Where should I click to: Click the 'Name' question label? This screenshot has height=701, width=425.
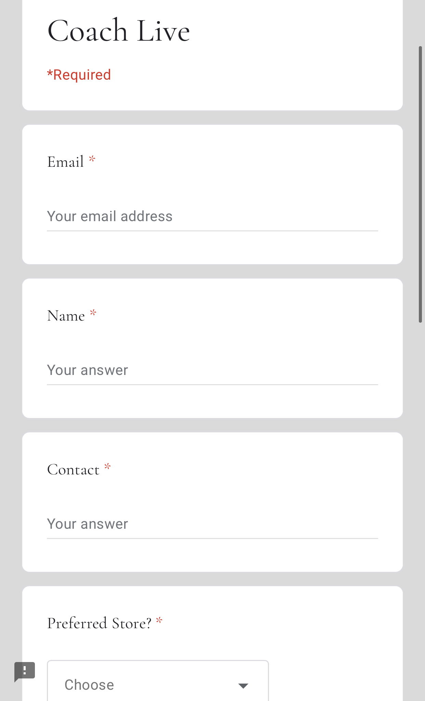coord(66,316)
